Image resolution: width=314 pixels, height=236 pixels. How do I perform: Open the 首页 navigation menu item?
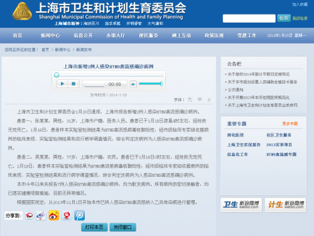point(18,35)
